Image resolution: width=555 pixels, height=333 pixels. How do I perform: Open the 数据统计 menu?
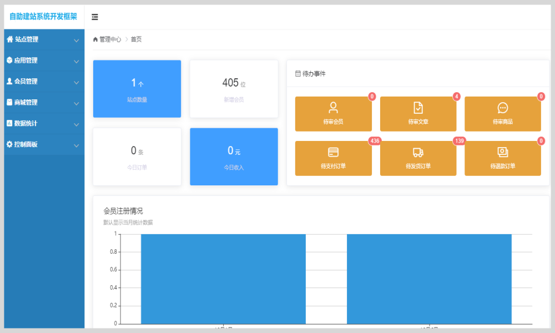[44, 124]
